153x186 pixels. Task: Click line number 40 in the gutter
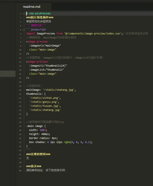pyautogui.click(x=20, y=170)
